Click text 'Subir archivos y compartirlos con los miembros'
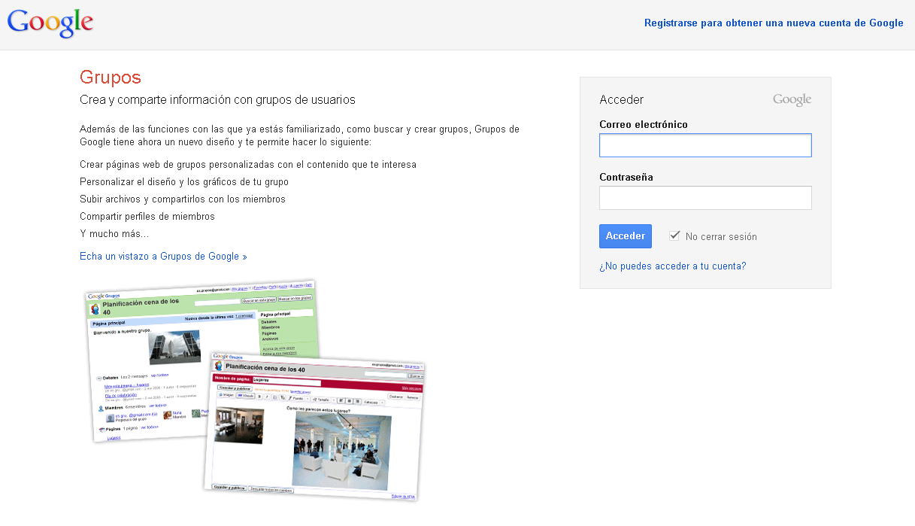This screenshot has height=526, width=915. click(x=183, y=199)
